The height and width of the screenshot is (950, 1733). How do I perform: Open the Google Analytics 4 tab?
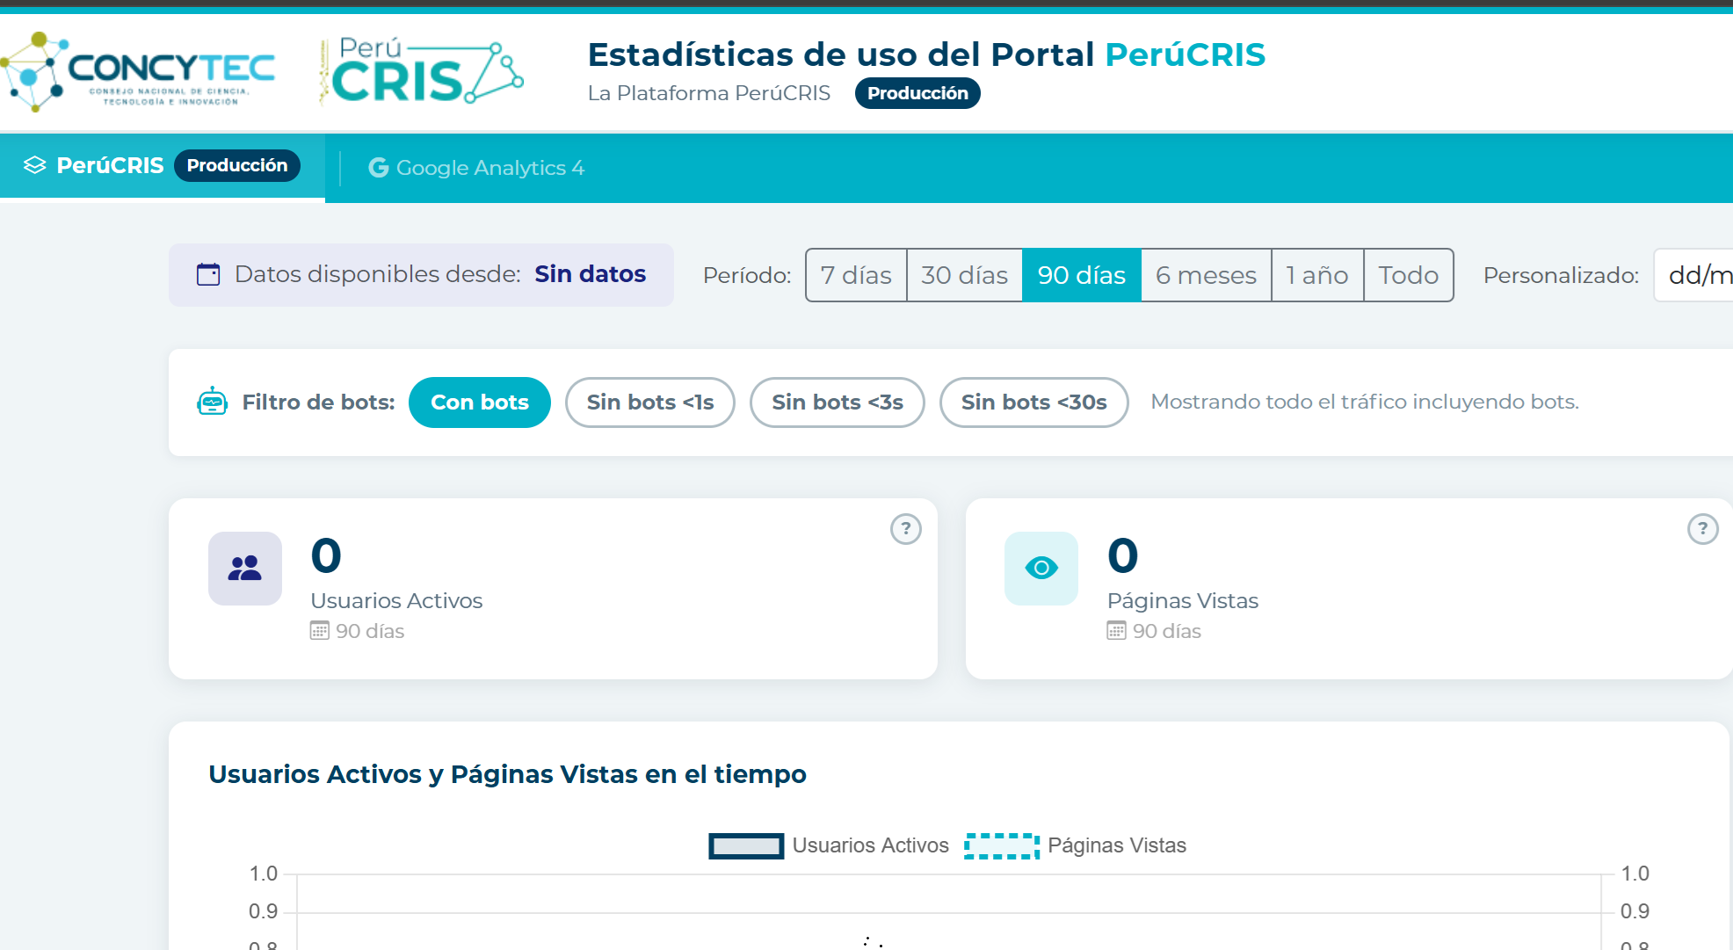tap(476, 167)
